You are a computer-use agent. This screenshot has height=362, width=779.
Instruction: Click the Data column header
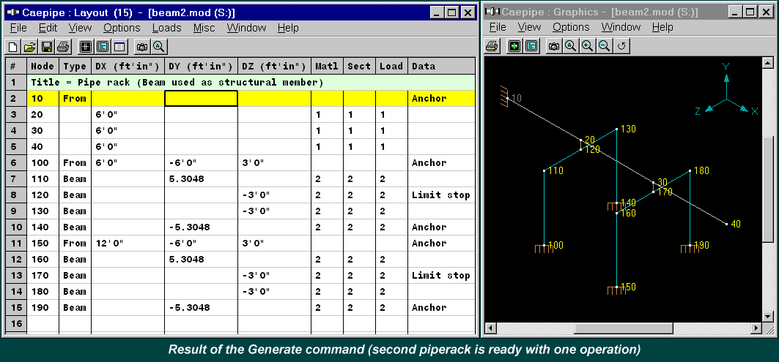441,66
